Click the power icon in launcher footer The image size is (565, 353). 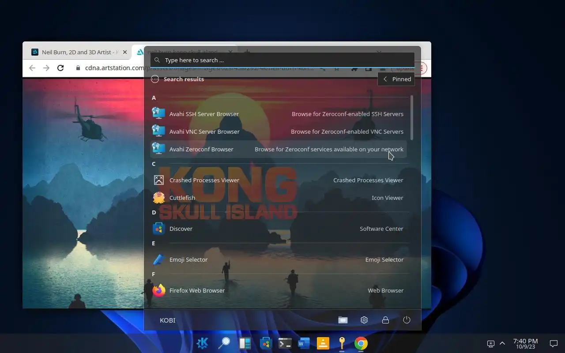(x=407, y=320)
